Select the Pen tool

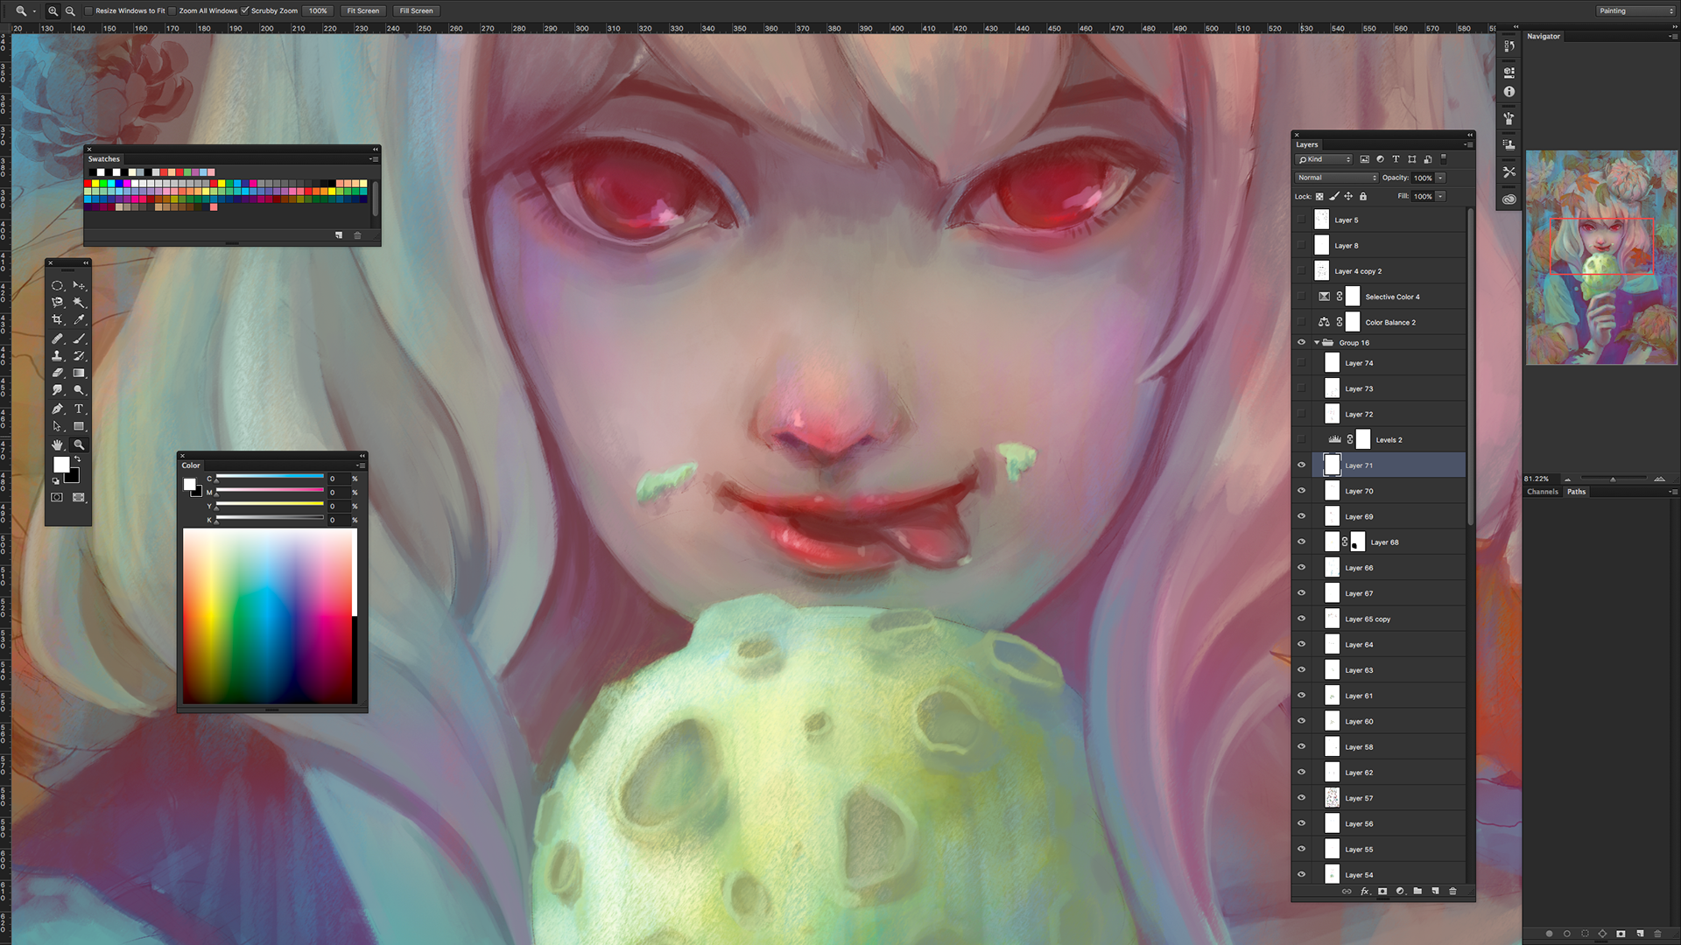coord(57,409)
